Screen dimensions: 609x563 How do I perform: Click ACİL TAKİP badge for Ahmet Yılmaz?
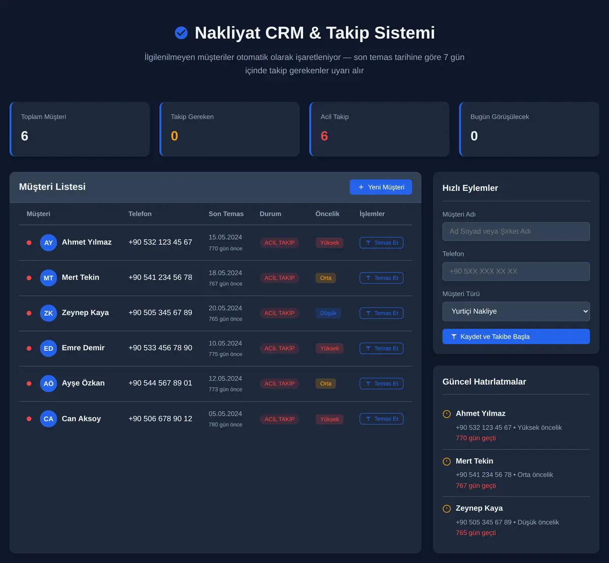280,243
